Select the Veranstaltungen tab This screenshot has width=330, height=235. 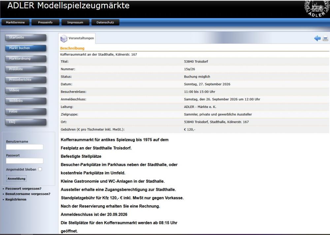[77, 38]
